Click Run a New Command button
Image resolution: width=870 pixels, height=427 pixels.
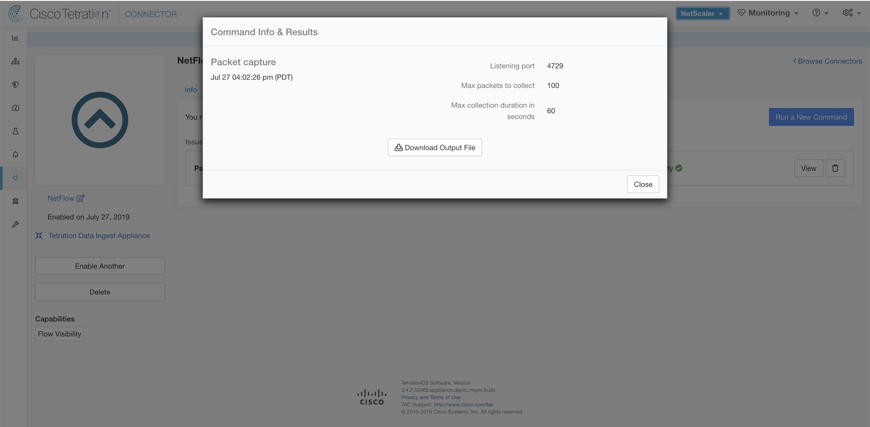[811, 116]
